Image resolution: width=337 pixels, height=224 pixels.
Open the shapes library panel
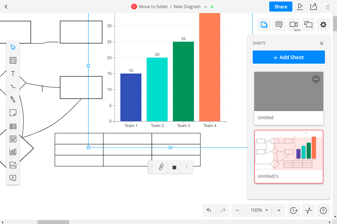coord(13,60)
